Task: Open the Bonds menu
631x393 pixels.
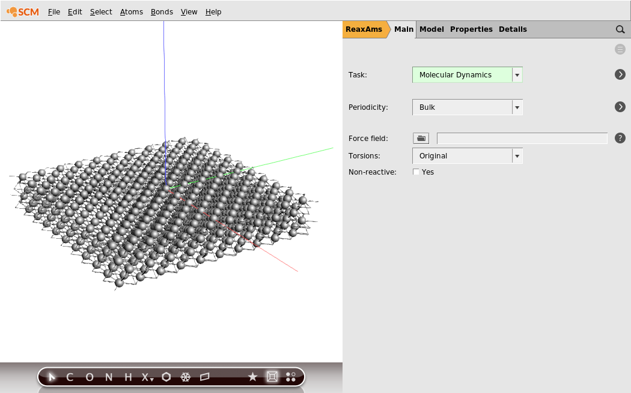Action: coord(162,11)
